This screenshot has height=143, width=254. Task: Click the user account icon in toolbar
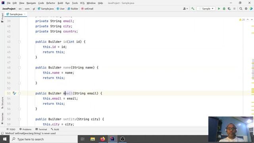coord(185,9)
